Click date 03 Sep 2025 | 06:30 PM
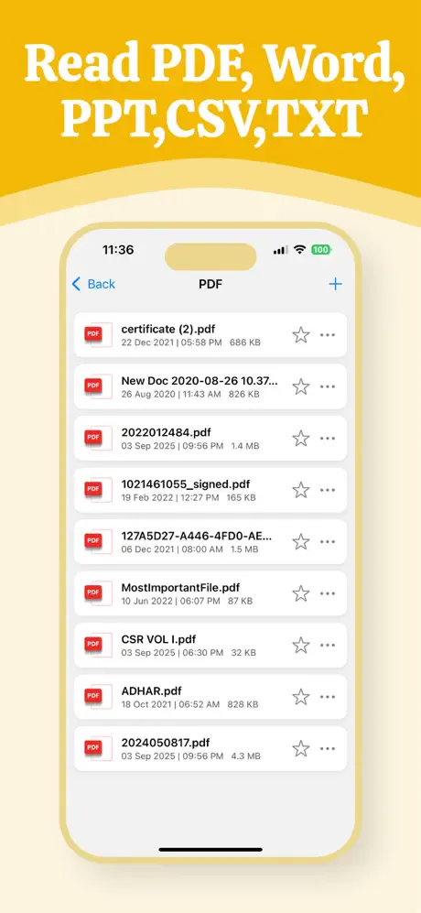 click(x=172, y=653)
